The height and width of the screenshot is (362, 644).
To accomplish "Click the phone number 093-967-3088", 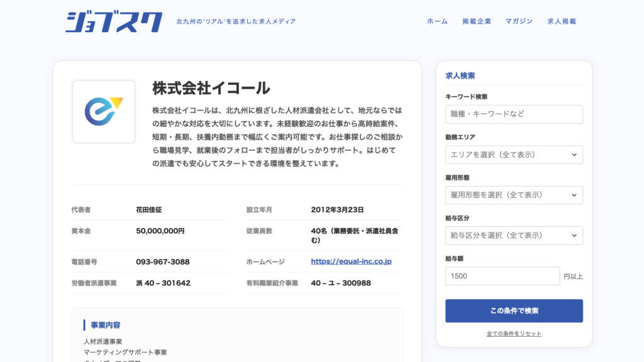I will (x=162, y=261).
